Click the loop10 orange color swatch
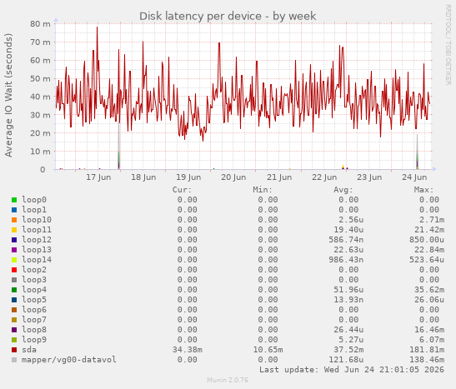The width and height of the screenshot is (456, 389). (x=14, y=220)
